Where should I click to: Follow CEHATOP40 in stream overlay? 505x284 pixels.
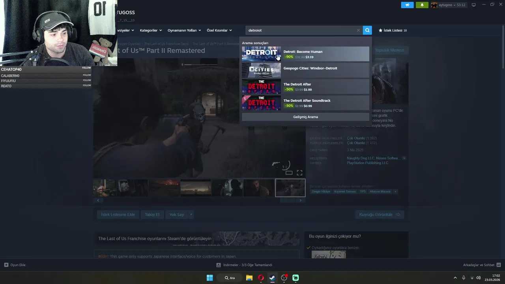click(x=86, y=68)
